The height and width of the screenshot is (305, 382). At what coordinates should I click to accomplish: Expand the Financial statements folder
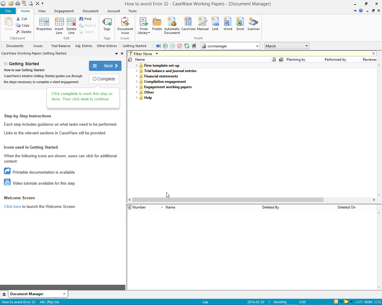click(137, 76)
